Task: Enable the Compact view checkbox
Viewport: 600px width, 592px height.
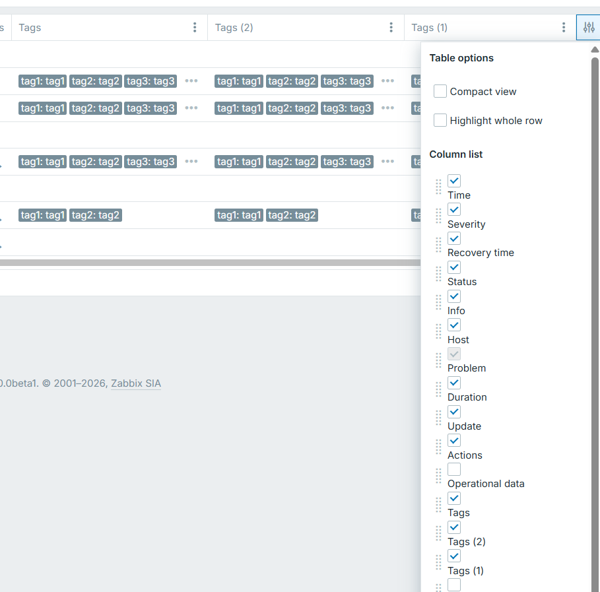Action: [440, 92]
